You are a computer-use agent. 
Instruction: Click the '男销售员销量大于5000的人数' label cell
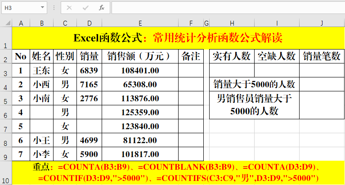coord(254,105)
